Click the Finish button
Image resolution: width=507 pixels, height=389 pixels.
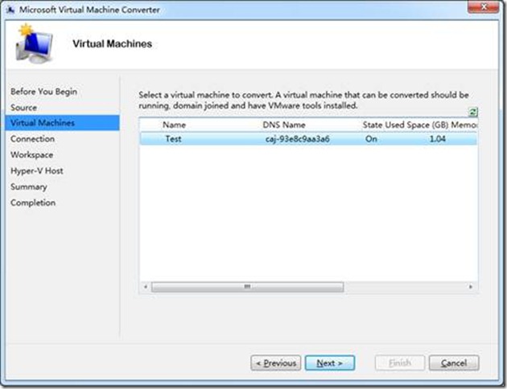(400, 363)
